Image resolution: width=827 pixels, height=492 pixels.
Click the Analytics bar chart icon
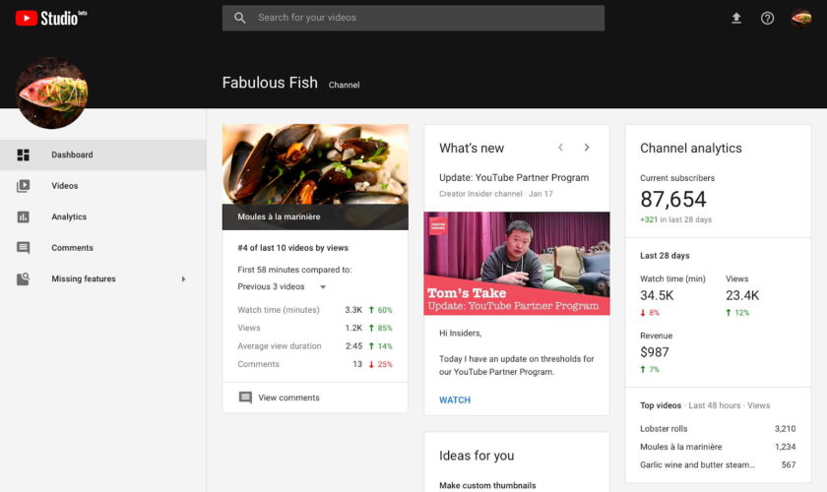pyautogui.click(x=24, y=217)
